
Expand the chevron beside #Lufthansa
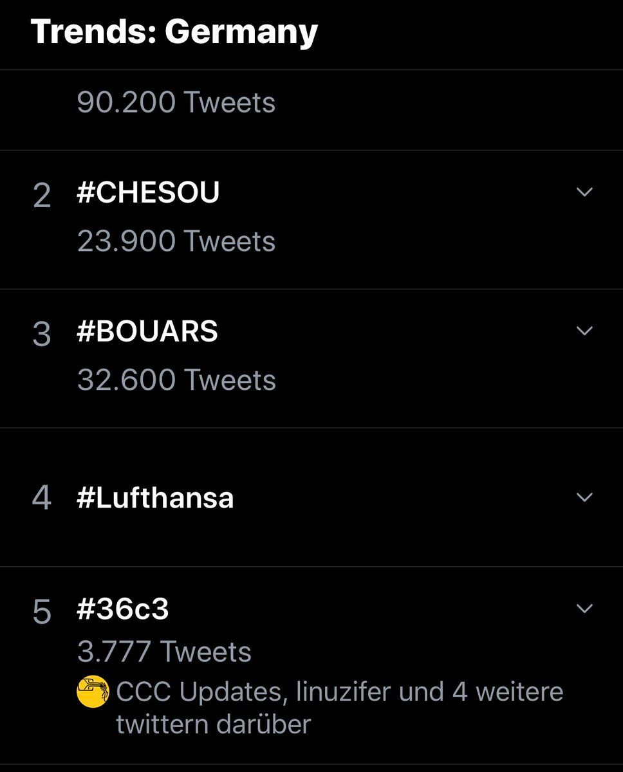tap(584, 497)
